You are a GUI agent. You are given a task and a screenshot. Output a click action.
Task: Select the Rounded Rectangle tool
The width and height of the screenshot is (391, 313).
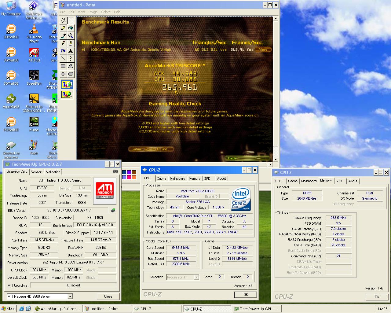tap(71, 74)
